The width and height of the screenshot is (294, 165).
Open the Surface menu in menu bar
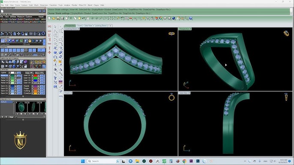tap(24, 5)
